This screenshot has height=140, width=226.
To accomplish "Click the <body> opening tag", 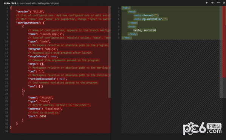I will point(132,26).
